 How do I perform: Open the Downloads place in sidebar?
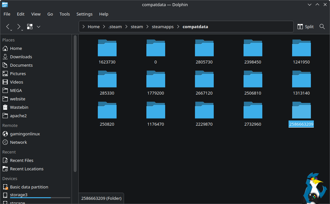pos(21,57)
